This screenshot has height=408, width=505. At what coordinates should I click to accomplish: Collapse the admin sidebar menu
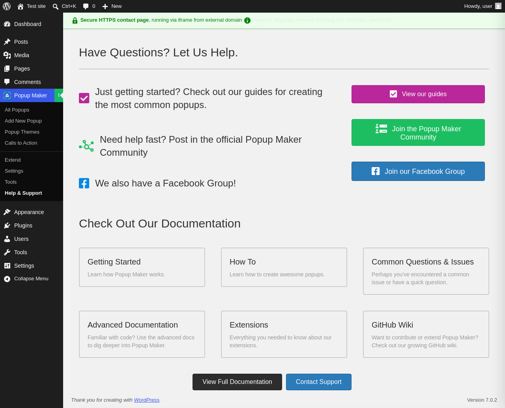point(32,279)
